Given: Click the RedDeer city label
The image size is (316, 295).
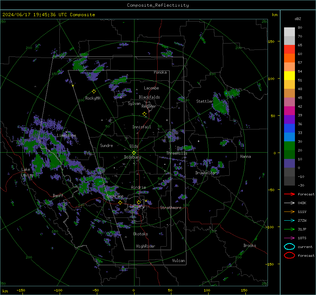Looking at the screenshot, I should coord(149,106).
